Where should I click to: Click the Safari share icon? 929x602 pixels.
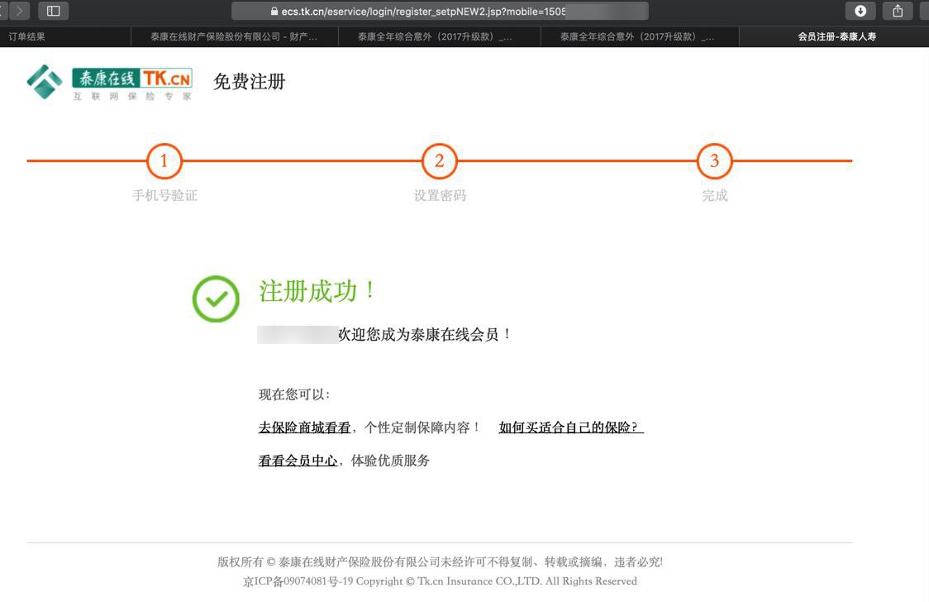pyautogui.click(x=898, y=11)
